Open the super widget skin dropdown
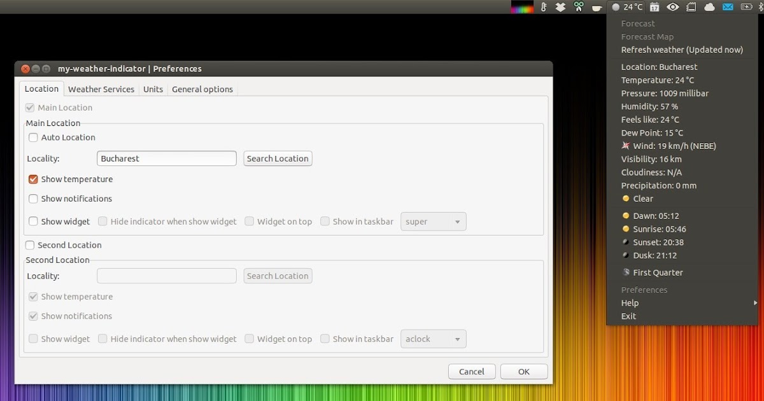This screenshot has height=401, width=764. [x=433, y=221]
